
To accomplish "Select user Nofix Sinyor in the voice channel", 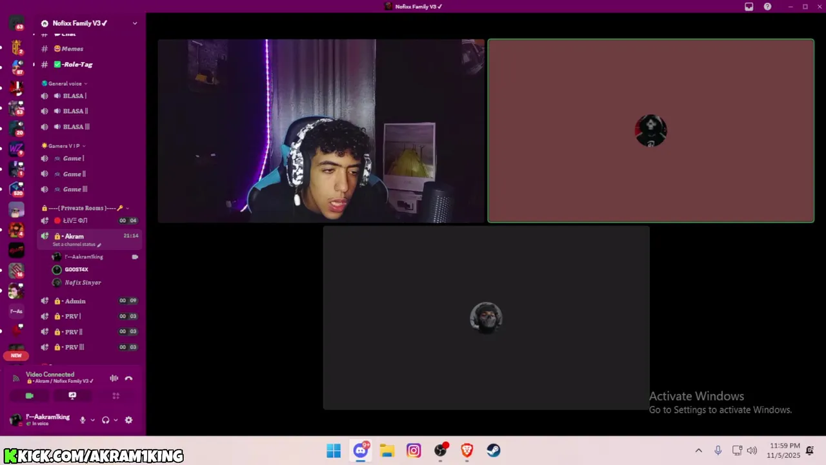I will point(95,282).
